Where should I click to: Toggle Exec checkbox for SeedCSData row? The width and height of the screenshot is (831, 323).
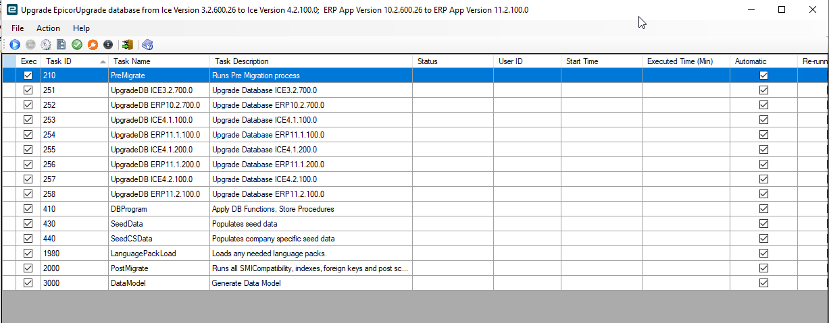coord(28,239)
